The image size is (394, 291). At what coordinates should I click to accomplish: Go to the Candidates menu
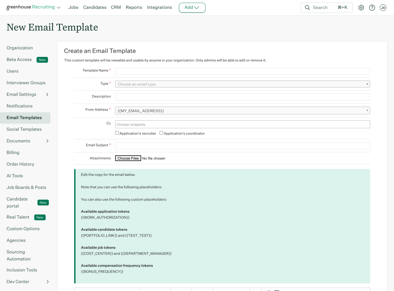pyautogui.click(x=95, y=7)
